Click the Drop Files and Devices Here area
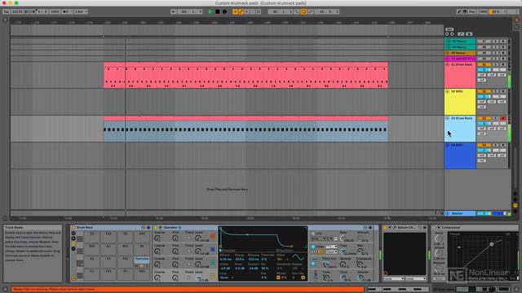Image resolution: width=522 pixels, height=293 pixels. [227, 190]
